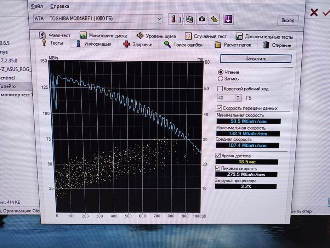Click the access time value 18.5 мс
Viewport: 330px width, 248px height.
click(x=247, y=162)
